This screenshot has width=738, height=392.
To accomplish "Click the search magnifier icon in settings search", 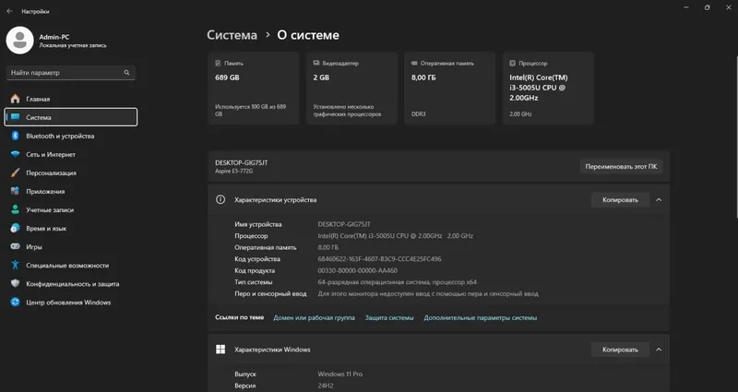I will pos(126,73).
